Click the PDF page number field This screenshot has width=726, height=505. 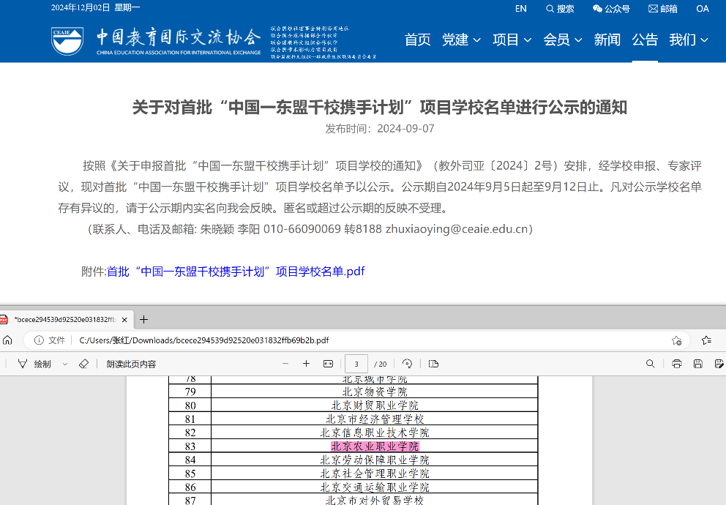click(356, 364)
